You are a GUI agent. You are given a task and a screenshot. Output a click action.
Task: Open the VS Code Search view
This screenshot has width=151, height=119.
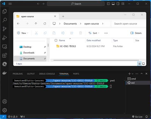(x=4, y=20)
